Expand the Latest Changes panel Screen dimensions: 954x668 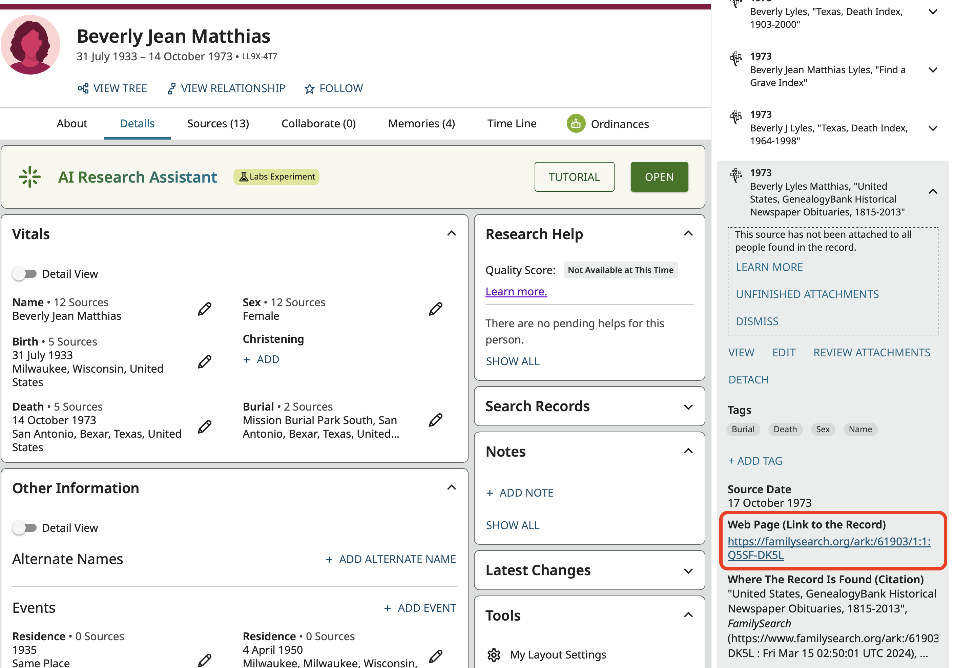(x=688, y=571)
